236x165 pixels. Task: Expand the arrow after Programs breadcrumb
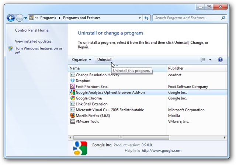(60, 18)
